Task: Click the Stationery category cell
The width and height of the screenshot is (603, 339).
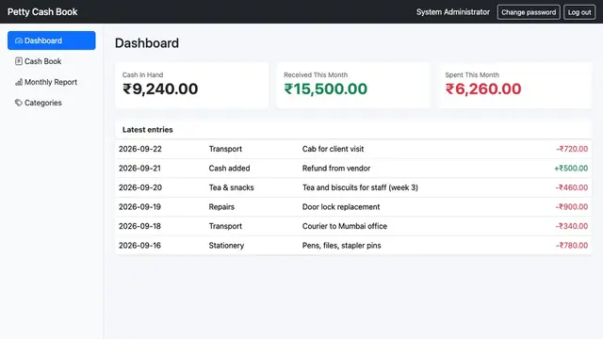Action: pyautogui.click(x=226, y=245)
